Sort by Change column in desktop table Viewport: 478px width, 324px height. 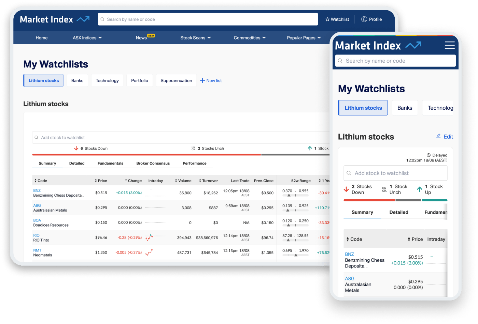click(x=133, y=181)
